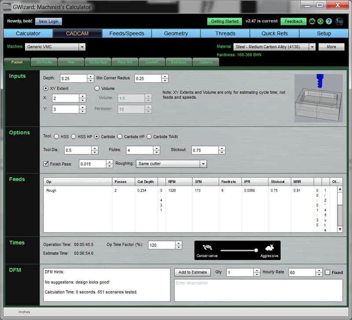The height and width of the screenshot is (320, 352).
Task: Switch to the Estimator sub-tab
Action: click(x=178, y=62)
